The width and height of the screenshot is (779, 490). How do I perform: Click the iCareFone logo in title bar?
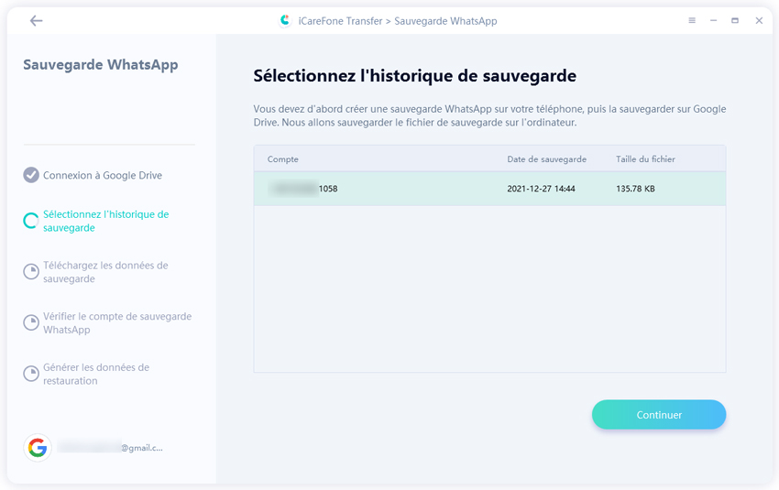[x=285, y=20]
